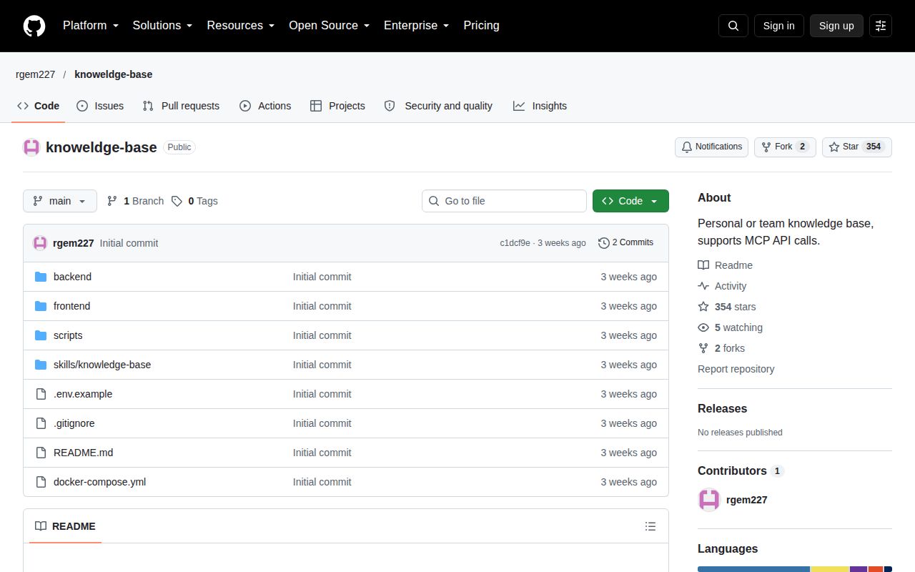Click the GitHub logo home icon
This screenshot has height=572, width=915.
tap(34, 26)
